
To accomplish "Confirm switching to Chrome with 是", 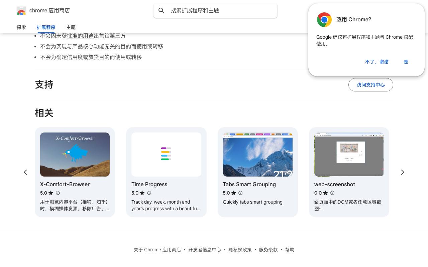I will pos(406,62).
